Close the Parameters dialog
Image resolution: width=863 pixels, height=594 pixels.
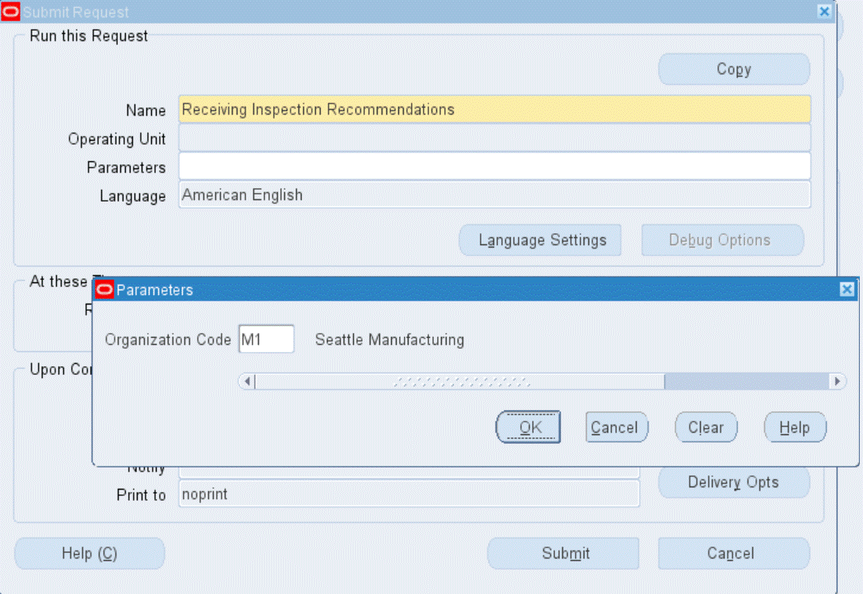tap(847, 289)
